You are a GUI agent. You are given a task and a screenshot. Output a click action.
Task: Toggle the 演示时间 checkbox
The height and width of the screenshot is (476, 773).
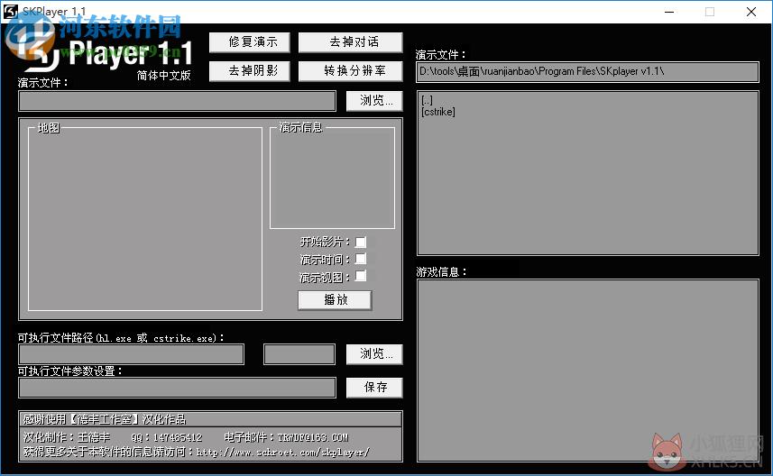[x=361, y=260]
